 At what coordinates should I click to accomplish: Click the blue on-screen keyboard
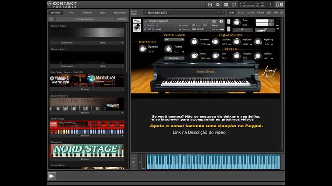tap(213, 162)
